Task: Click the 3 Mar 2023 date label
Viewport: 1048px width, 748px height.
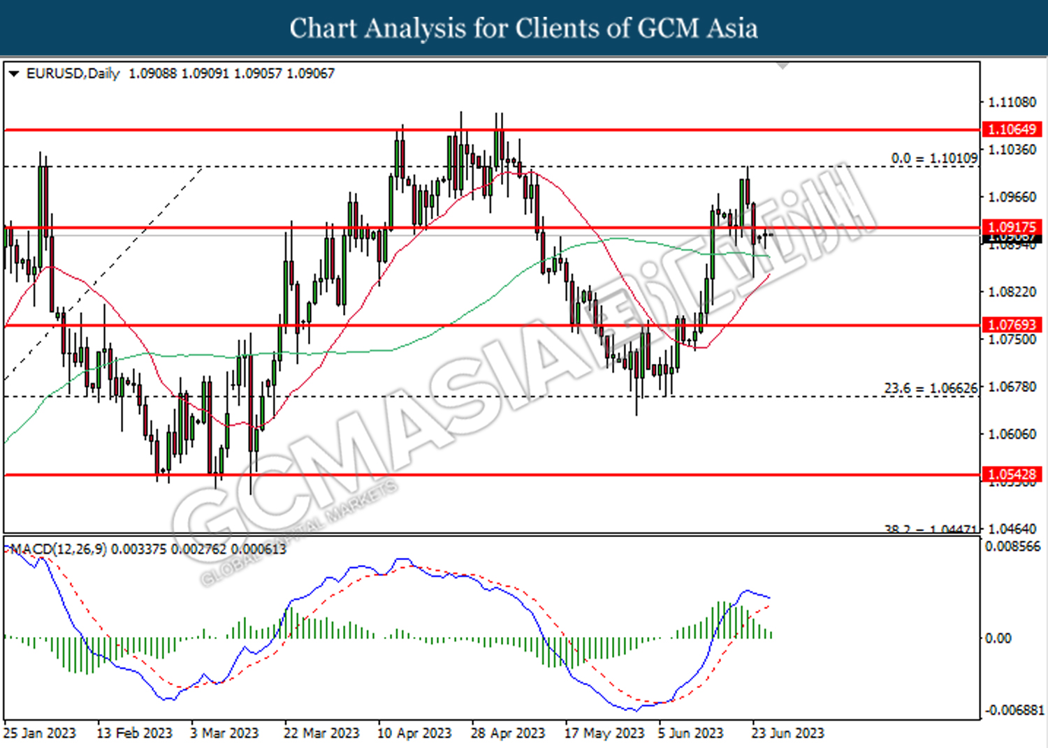Action: tap(224, 733)
